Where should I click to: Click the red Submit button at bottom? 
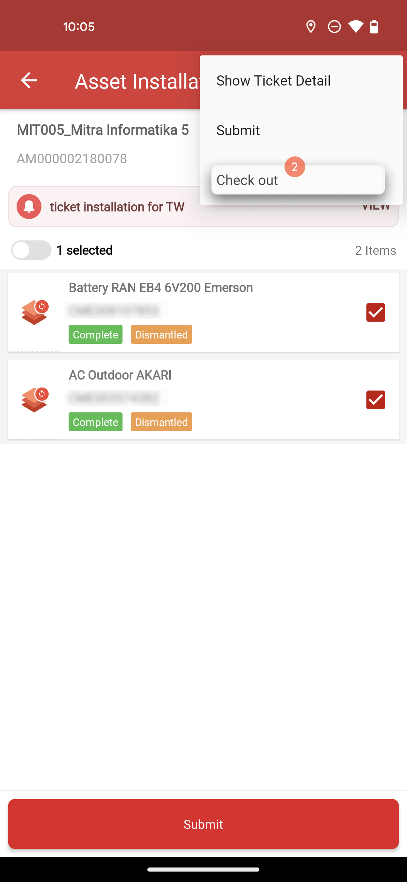pyautogui.click(x=203, y=824)
